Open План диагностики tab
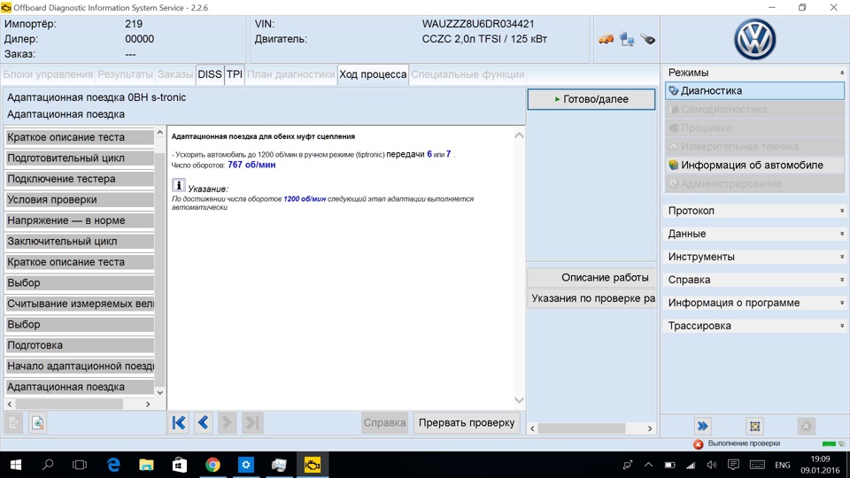The height and width of the screenshot is (478, 850). (x=291, y=74)
